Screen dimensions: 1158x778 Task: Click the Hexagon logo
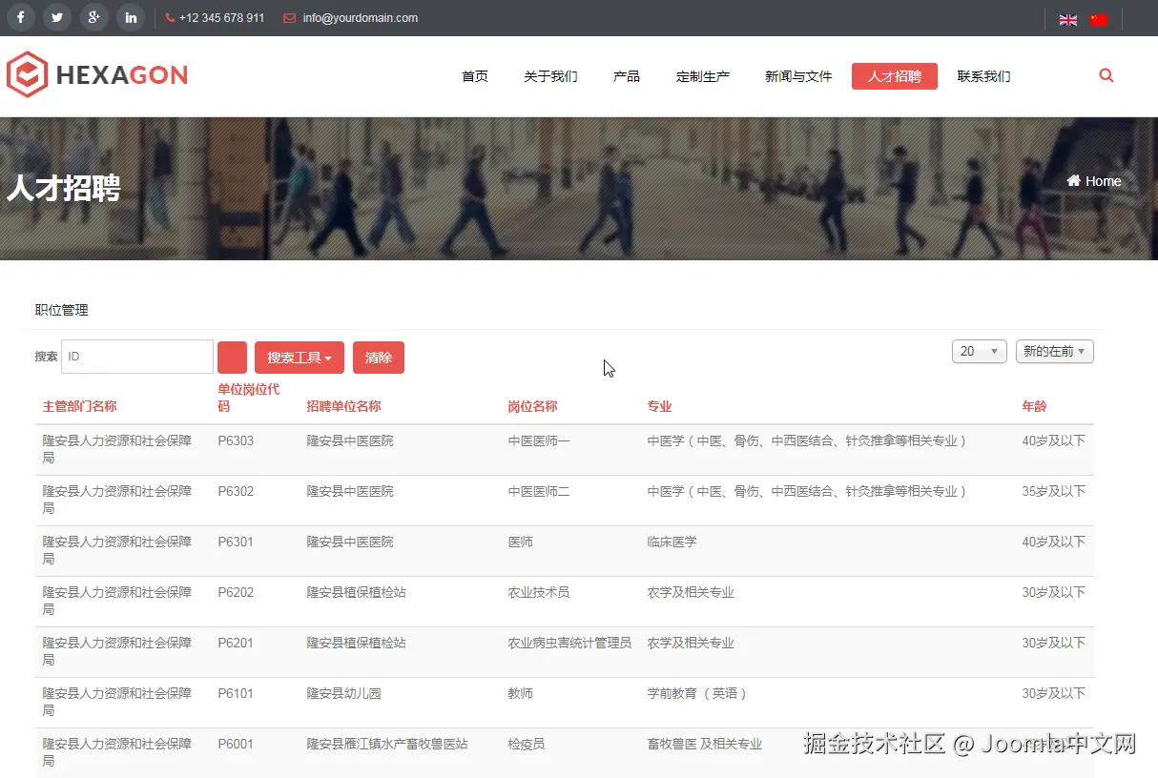[95, 74]
